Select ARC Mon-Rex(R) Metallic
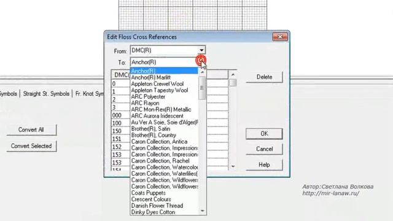Screen dimensions: 393x221 (164, 109)
